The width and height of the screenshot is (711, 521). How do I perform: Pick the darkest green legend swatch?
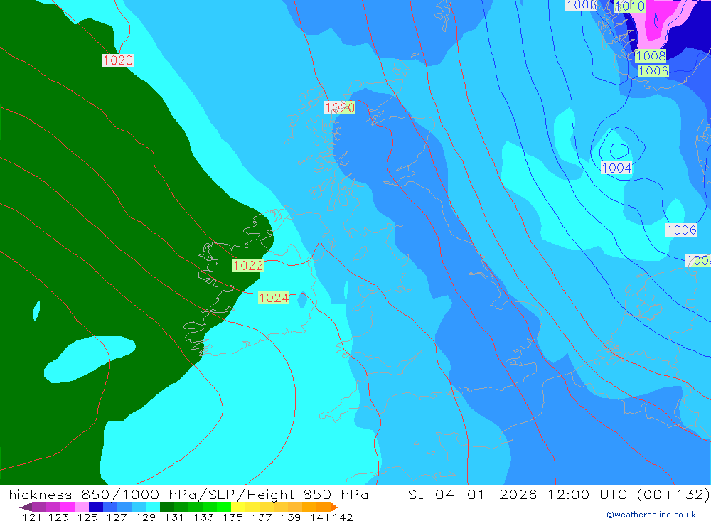click(x=167, y=507)
